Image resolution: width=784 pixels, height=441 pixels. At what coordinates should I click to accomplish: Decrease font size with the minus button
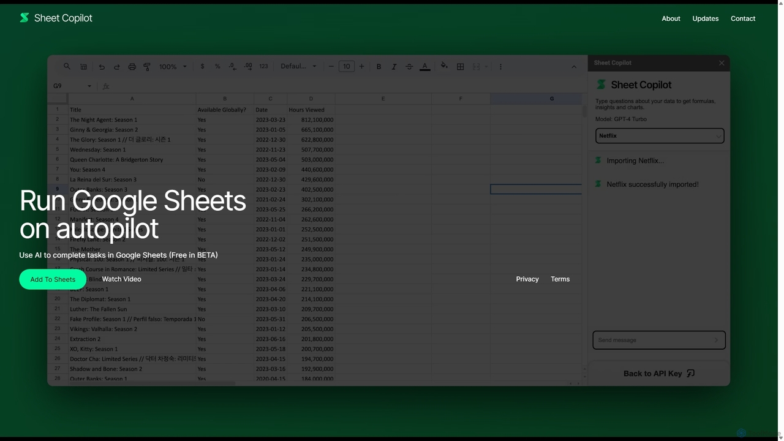click(x=331, y=66)
